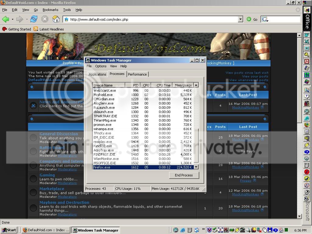Click Firefox Back arrow button
Viewport: 312px width, 234px height.
5,19
